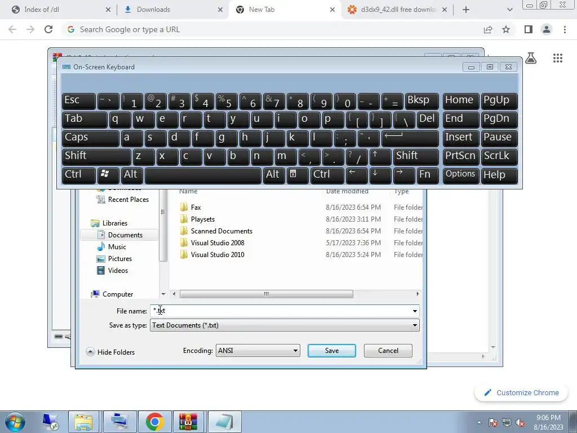Screen dimensions: 577x433
Task: Select Scanned Documents folder
Action: (x=221, y=231)
